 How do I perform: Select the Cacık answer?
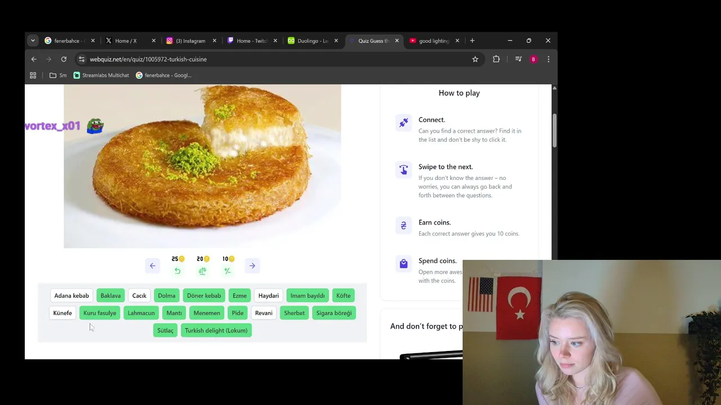pyautogui.click(x=139, y=295)
